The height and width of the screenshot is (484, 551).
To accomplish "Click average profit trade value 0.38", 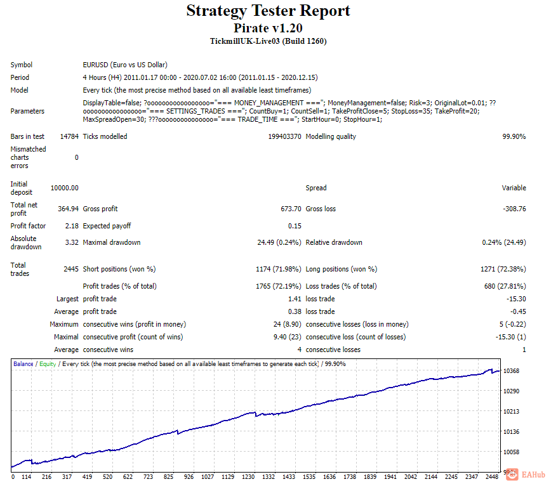I will [x=295, y=311].
